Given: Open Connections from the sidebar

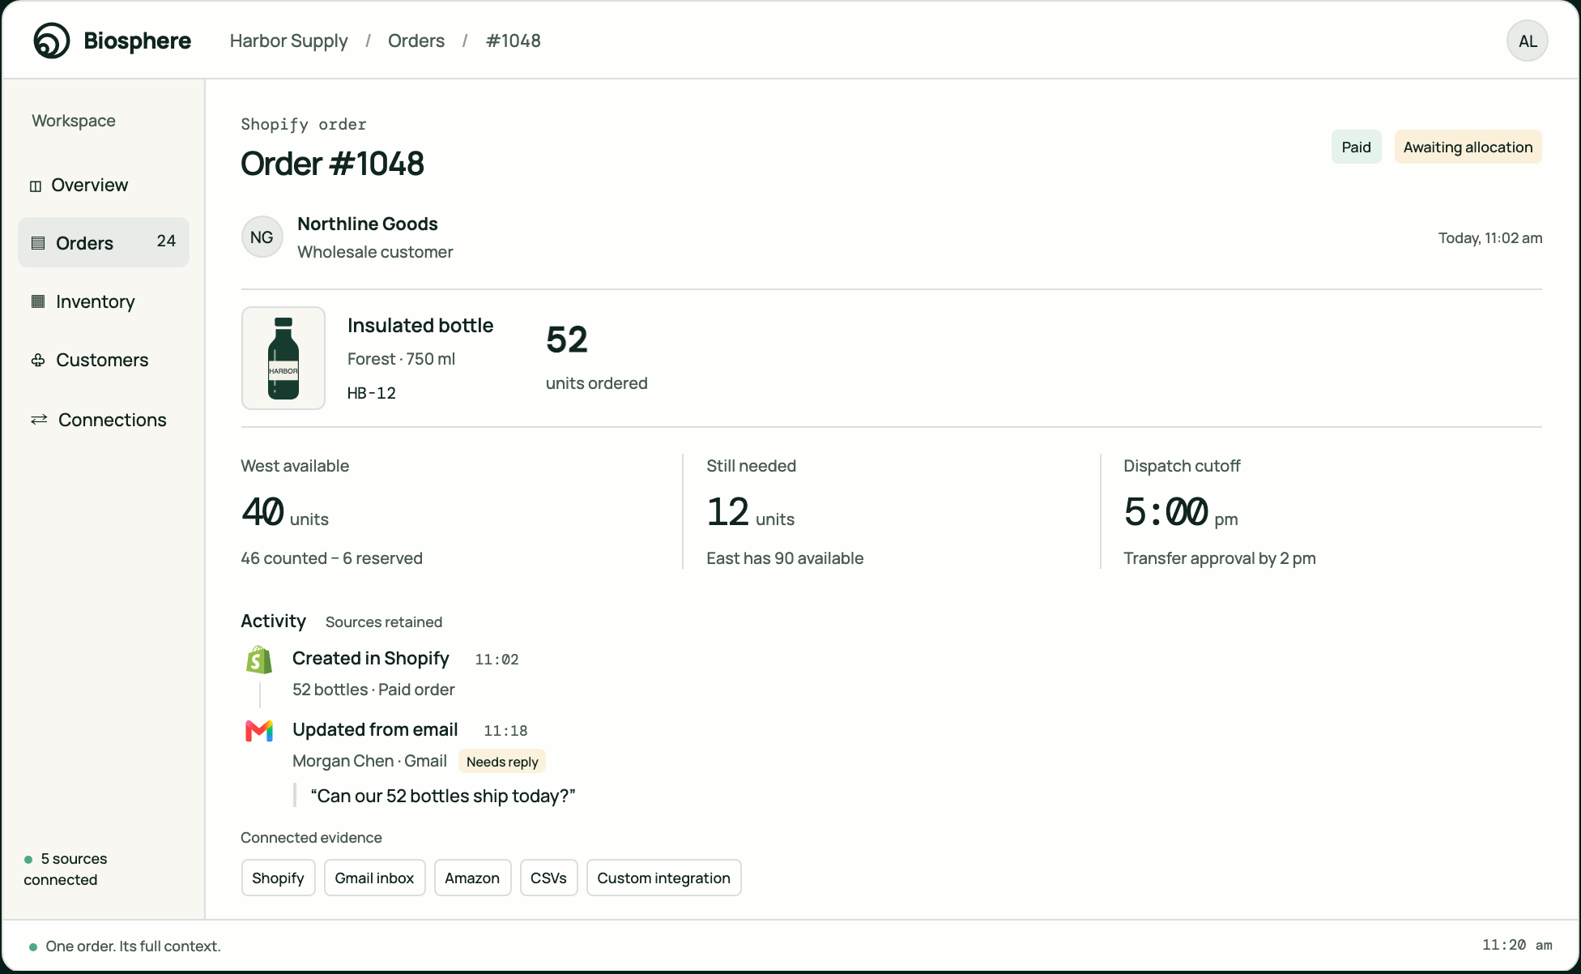Looking at the screenshot, I should pyautogui.click(x=104, y=420).
